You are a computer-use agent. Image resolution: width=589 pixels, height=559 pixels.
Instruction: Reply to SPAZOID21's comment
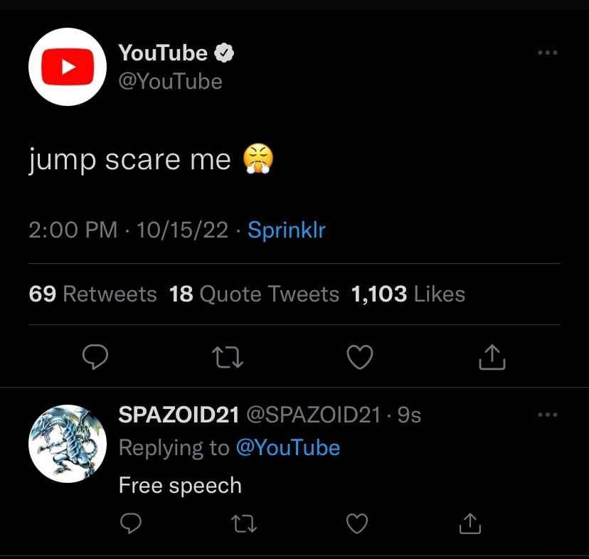coord(131,523)
